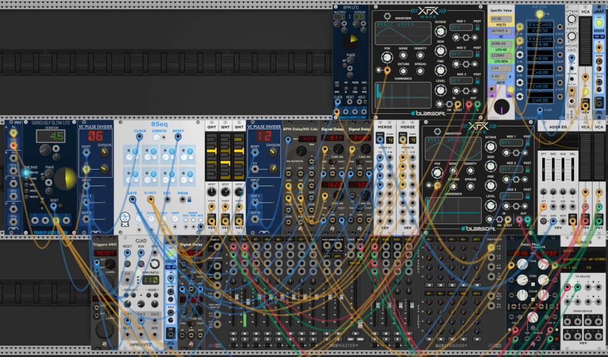Click the 8Seq RESET input jack
This screenshot has height=357, width=608.
coord(178,137)
